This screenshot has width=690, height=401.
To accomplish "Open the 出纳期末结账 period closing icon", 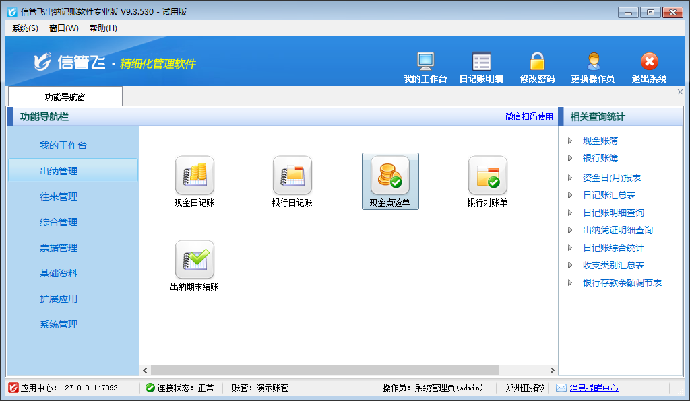I will (x=194, y=260).
